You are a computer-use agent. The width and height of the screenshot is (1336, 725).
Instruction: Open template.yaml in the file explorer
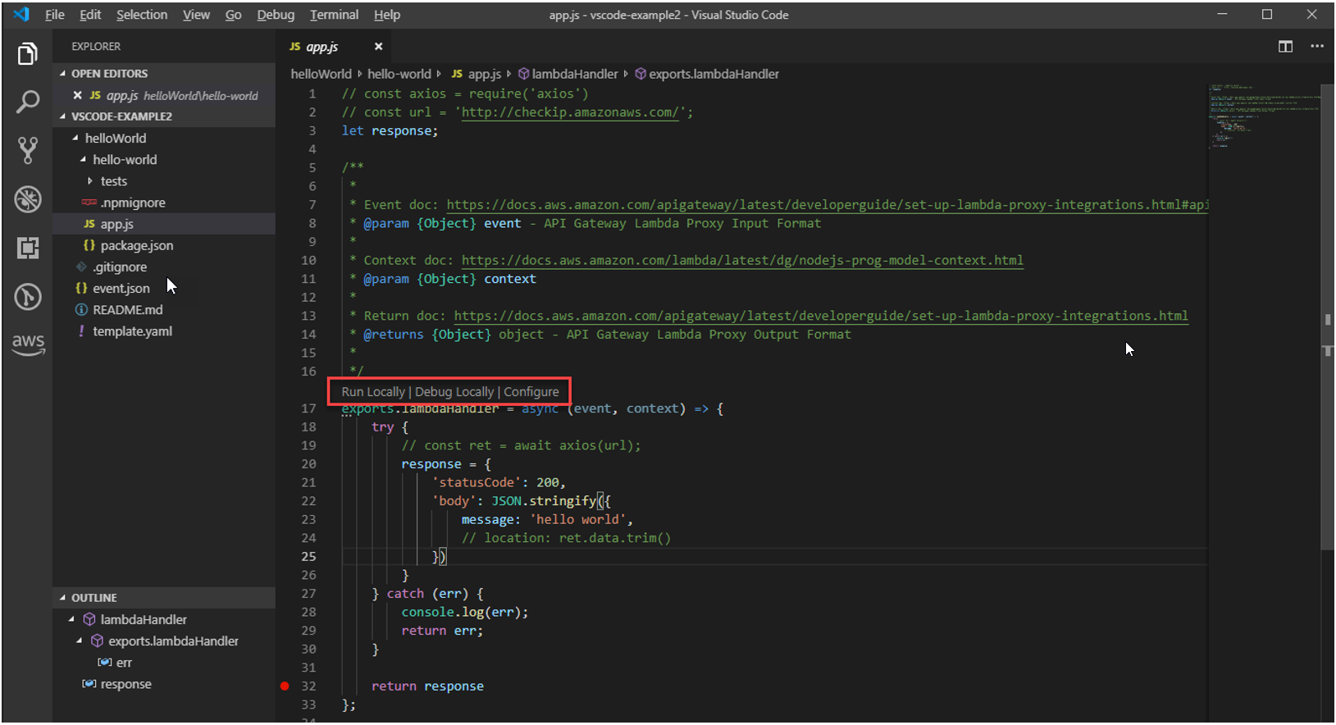tap(132, 331)
